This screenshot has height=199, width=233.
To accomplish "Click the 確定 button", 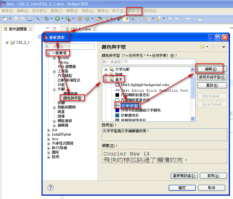I will [182, 188].
